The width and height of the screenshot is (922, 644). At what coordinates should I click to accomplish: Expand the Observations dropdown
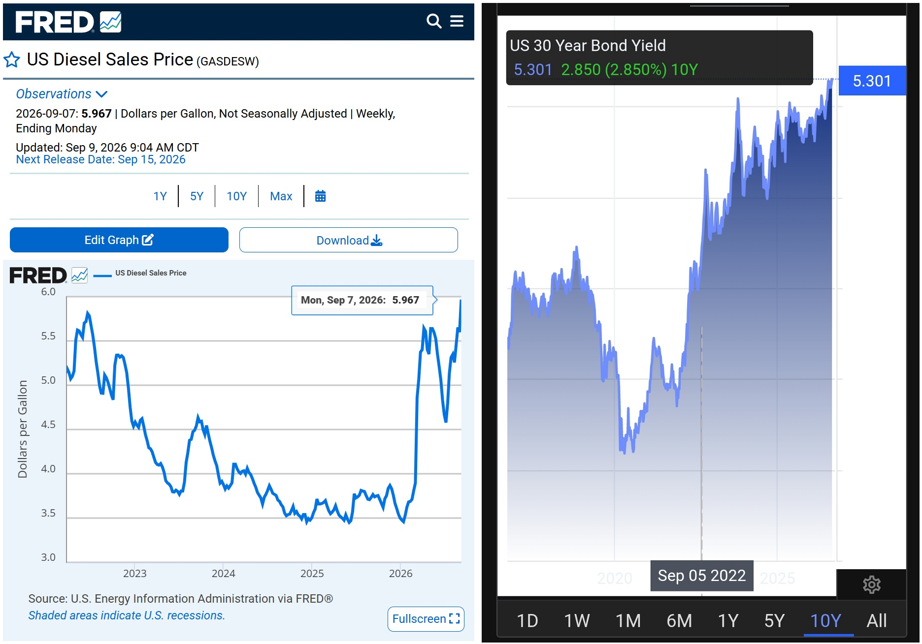pos(62,94)
